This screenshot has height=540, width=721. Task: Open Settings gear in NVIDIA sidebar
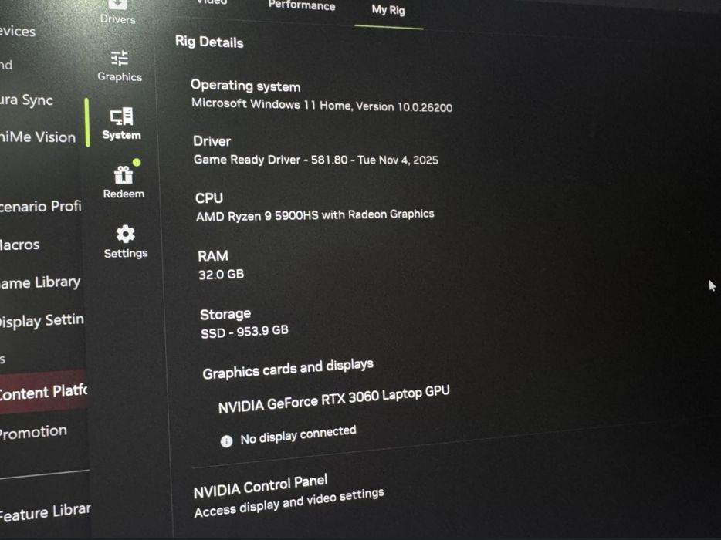pyautogui.click(x=126, y=234)
